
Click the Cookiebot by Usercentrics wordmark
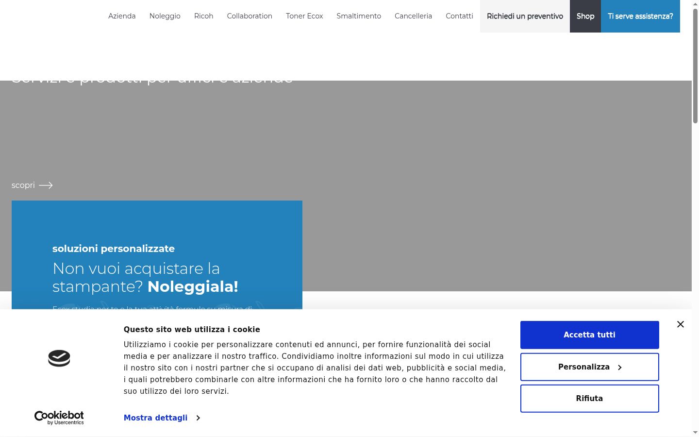59,418
